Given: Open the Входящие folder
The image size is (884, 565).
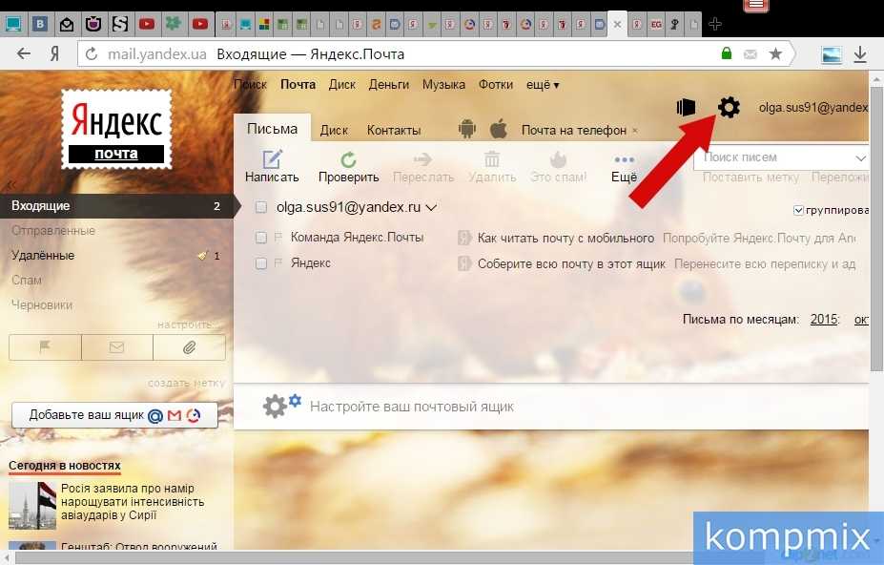Looking at the screenshot, I should coord(116,206).
